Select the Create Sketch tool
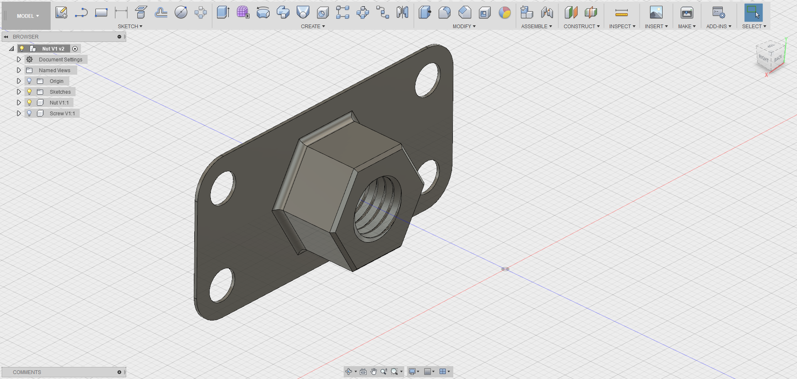The width and height of the screenshot is (797, 379). 61,12
